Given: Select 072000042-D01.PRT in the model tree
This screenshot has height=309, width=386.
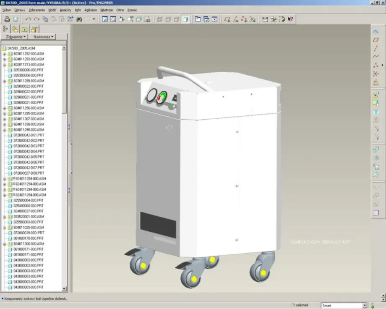Looking at the screenshot, I should coord(29,135).
